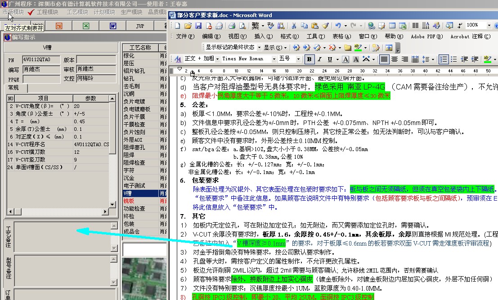Select the Format Painter brush icon
This screenshot has height=300, width=498.
[326, 25]
